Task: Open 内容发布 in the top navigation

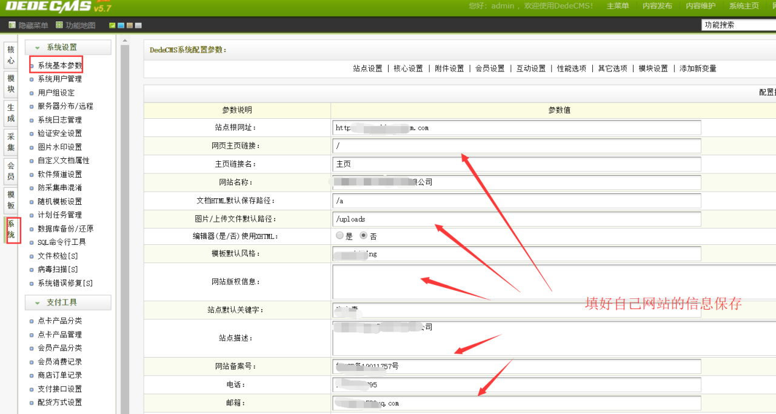Action: 657,6
